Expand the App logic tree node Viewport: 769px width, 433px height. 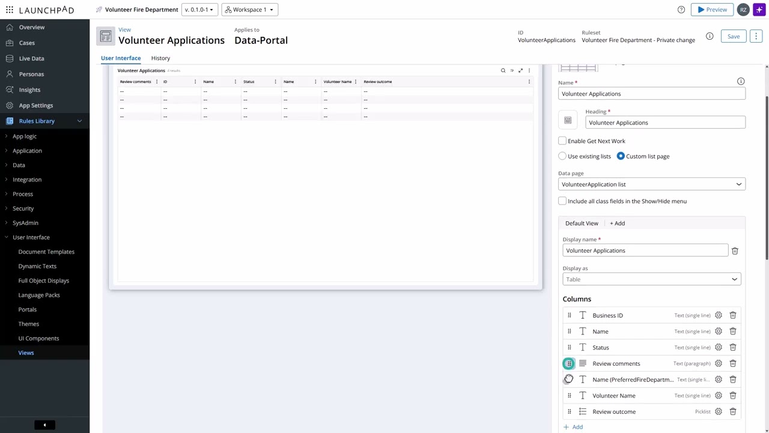[7, 137]
